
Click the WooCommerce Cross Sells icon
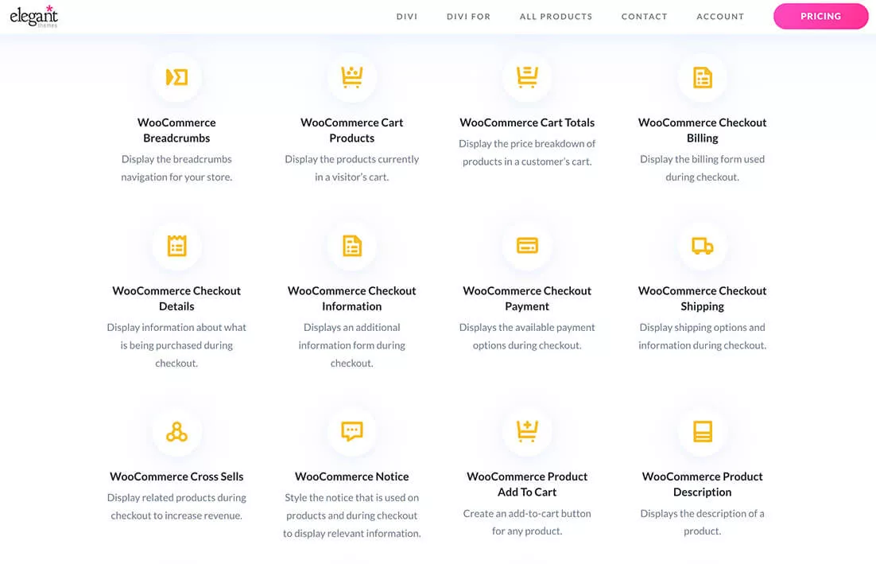click(x=176, y=431)
